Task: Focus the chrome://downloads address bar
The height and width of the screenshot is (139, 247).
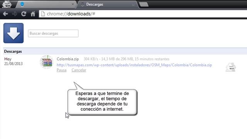Action: click(x=143, y=14)
